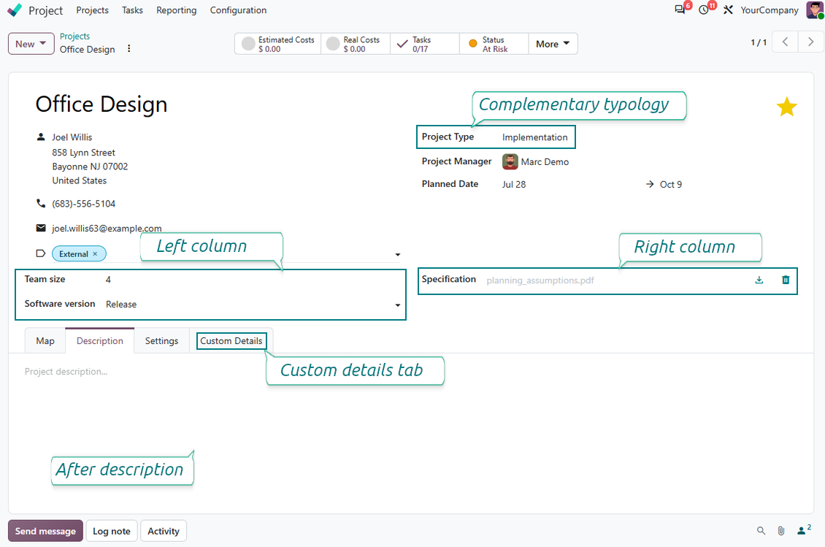
Task: Switch to the Map tab
Action: coord(45,340)
